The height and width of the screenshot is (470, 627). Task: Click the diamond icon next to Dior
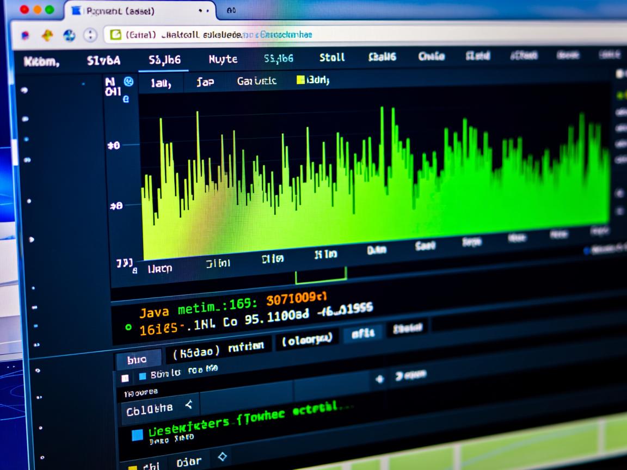click(222, 456)
